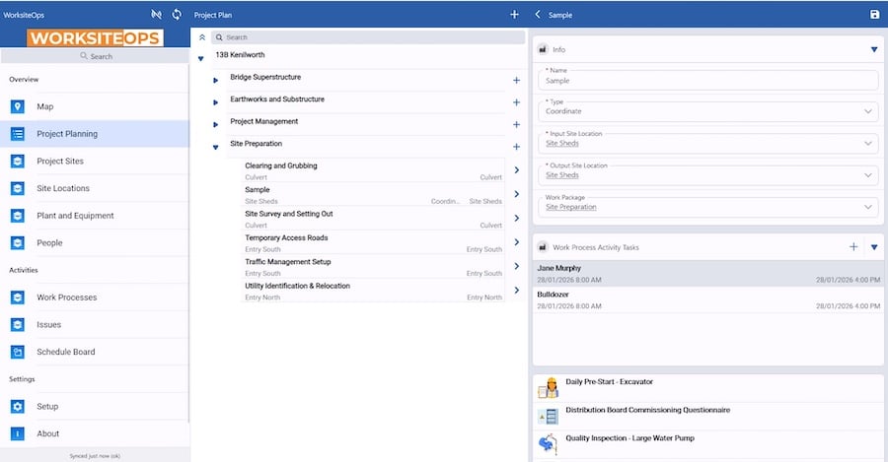This screenshot has height=462, width=888.
Task: Click the Daily Pre-Start Excavator worker icon
Action: [548, 388]
